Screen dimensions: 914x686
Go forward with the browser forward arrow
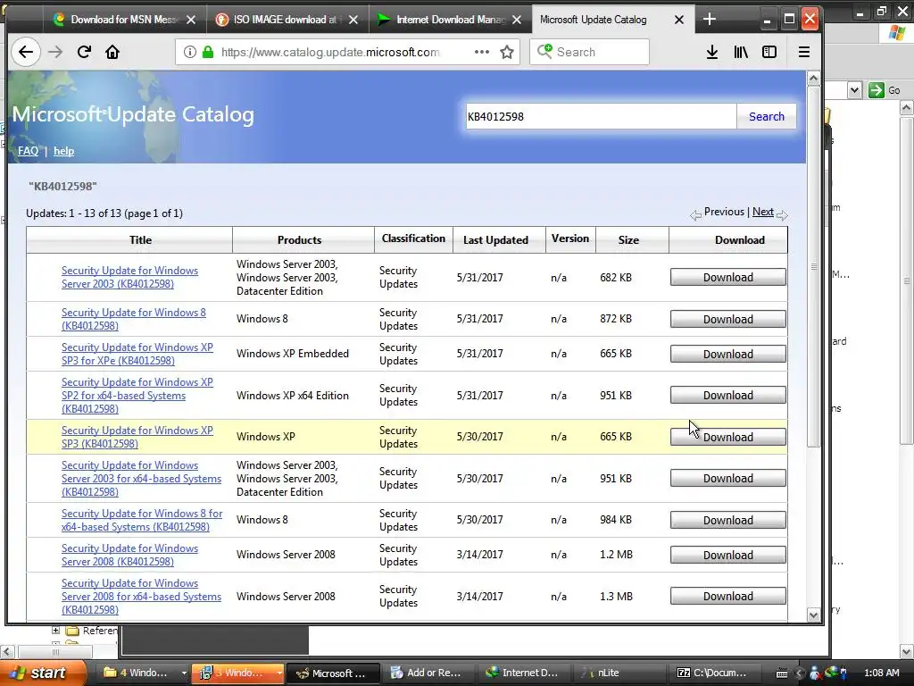(x=55, y=52)
